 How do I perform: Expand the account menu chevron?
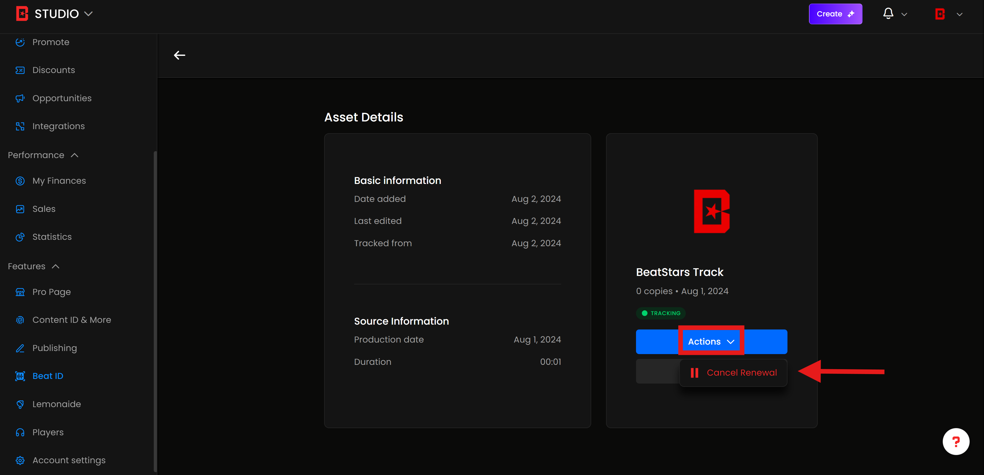pos(960,15)
